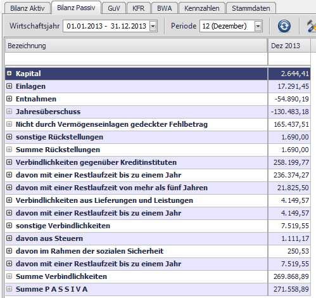The image size is (316, 298).
Task: Switch to Bilanz Aktiv tab
Action: pos(27,8)
